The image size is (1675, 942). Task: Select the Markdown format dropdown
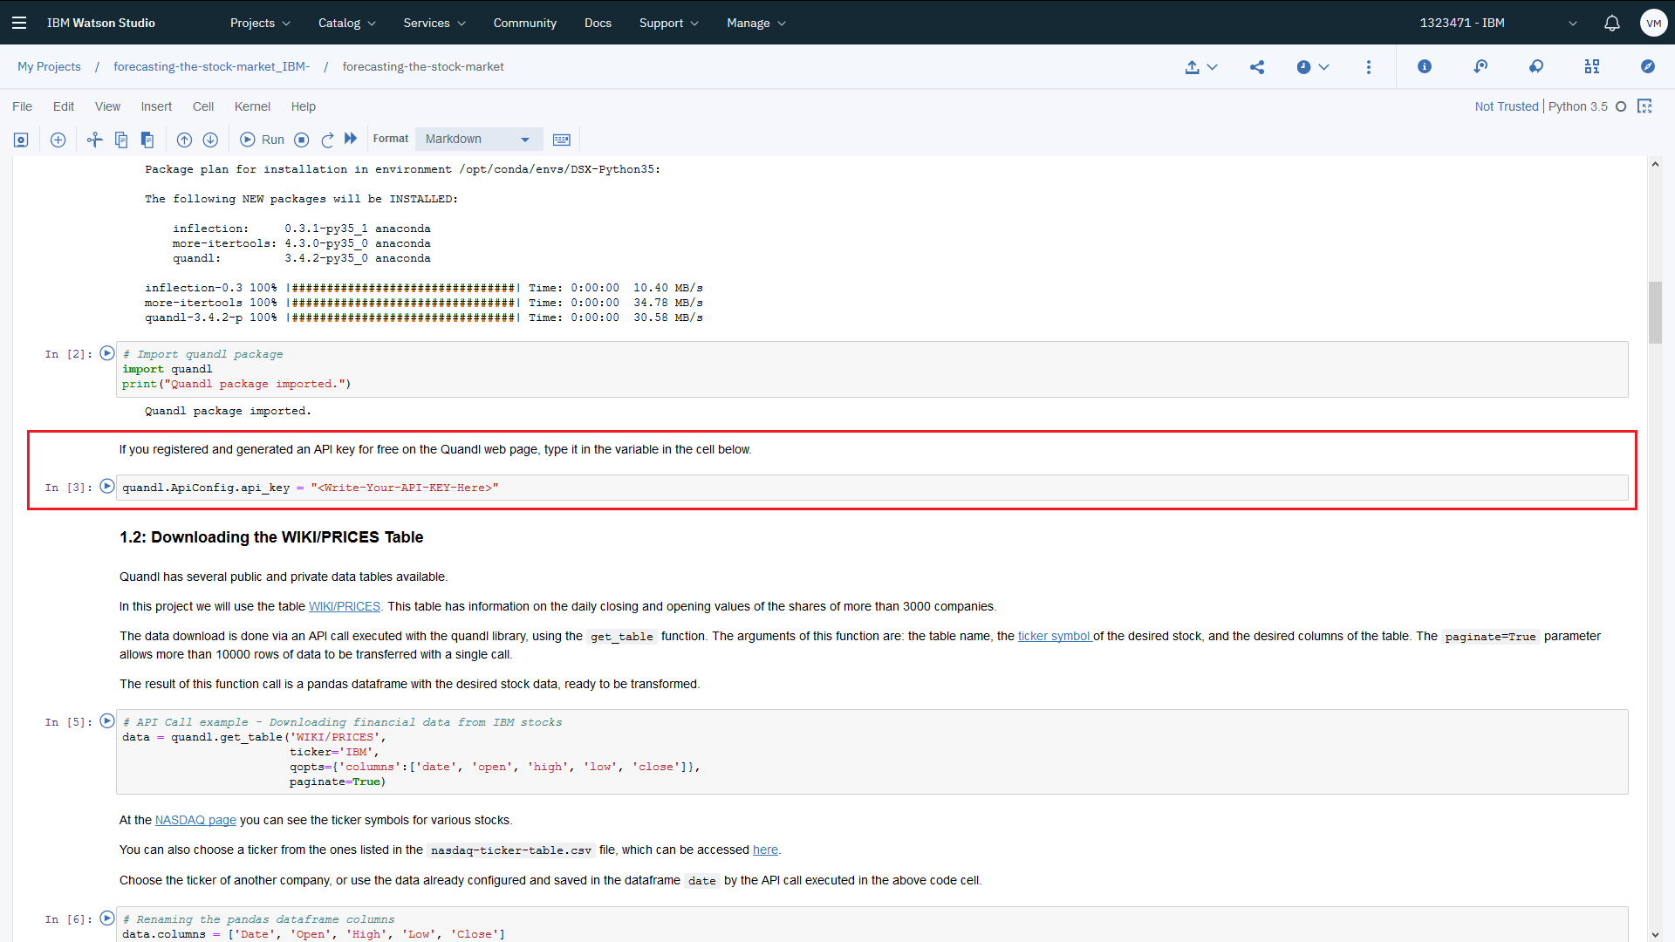coord(475,138)
